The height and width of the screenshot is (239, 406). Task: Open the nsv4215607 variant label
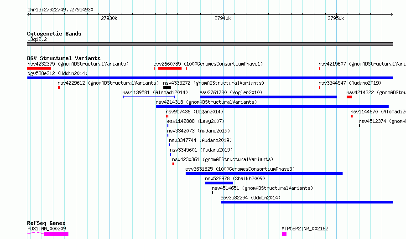[362, 64]
